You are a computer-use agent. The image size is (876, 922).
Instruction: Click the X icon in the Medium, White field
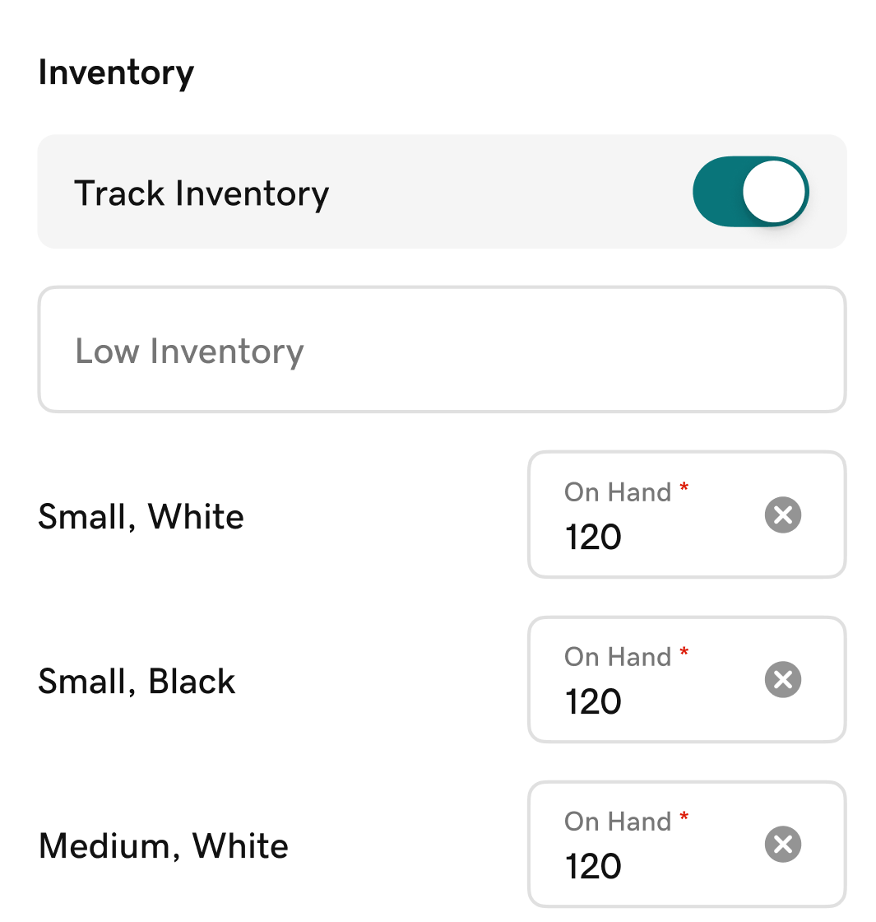point(782,844)
